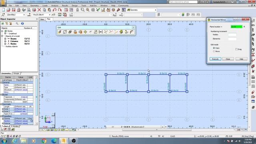256x144 pixels.
Task: Paste from clipboard using the Paste icon
Action: click(49, 10)
